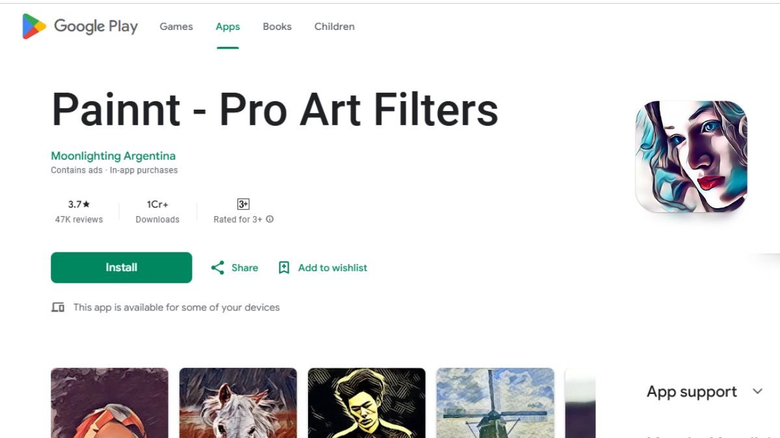Image resolution: width=780 pixels, height=438 pixels.
Task: Expand the App support section
Action: [757, 391]
